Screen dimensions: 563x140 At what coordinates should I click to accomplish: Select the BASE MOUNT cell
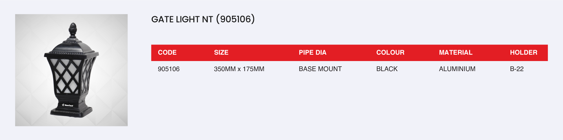pyautogui.click(x=320, y=69)
